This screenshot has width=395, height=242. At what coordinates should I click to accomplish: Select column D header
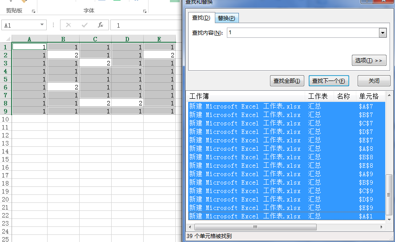127,39
